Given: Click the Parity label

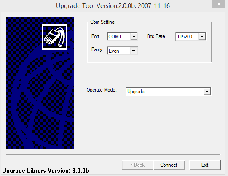Looking at the screenshot, I should (97, 49).
